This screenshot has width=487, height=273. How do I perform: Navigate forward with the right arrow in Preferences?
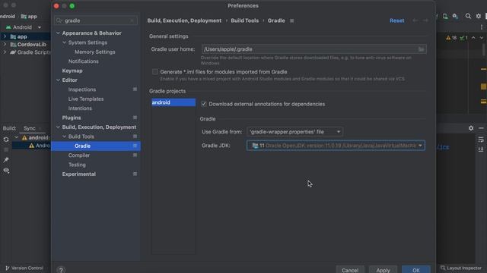tap(425, 20)
